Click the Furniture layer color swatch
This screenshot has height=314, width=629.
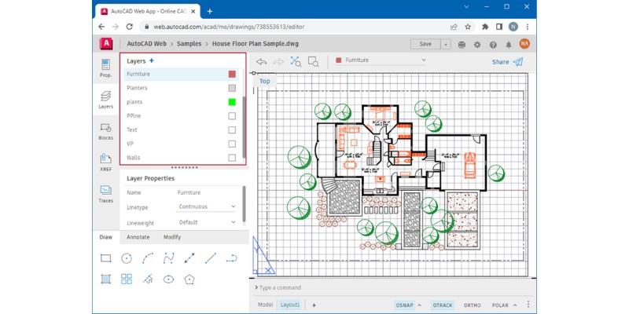(x=232, y=74)
